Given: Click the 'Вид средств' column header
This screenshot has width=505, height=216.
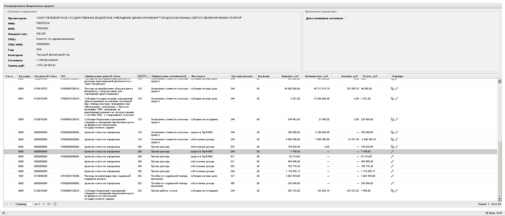Looking at the screenshot, I should [210, 76].
